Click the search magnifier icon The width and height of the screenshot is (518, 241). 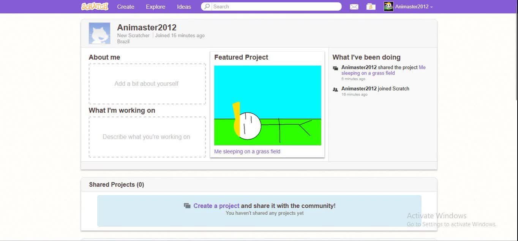point(207,6)
